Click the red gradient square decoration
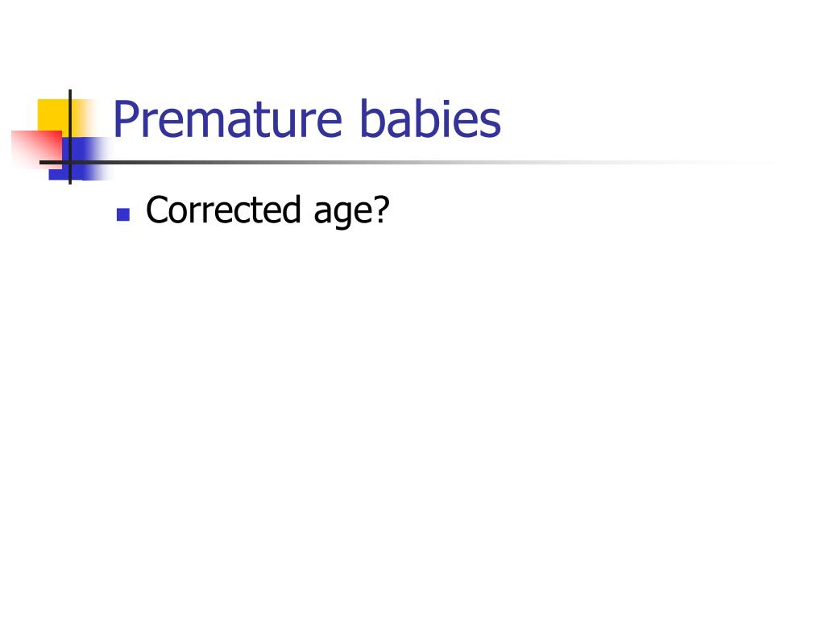 [x=35, y=147]
